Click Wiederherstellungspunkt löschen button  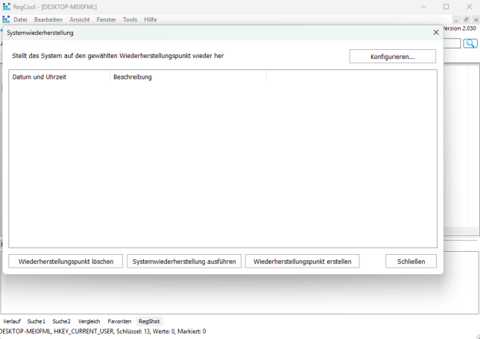pyautogui.click(x=66, y=262)
